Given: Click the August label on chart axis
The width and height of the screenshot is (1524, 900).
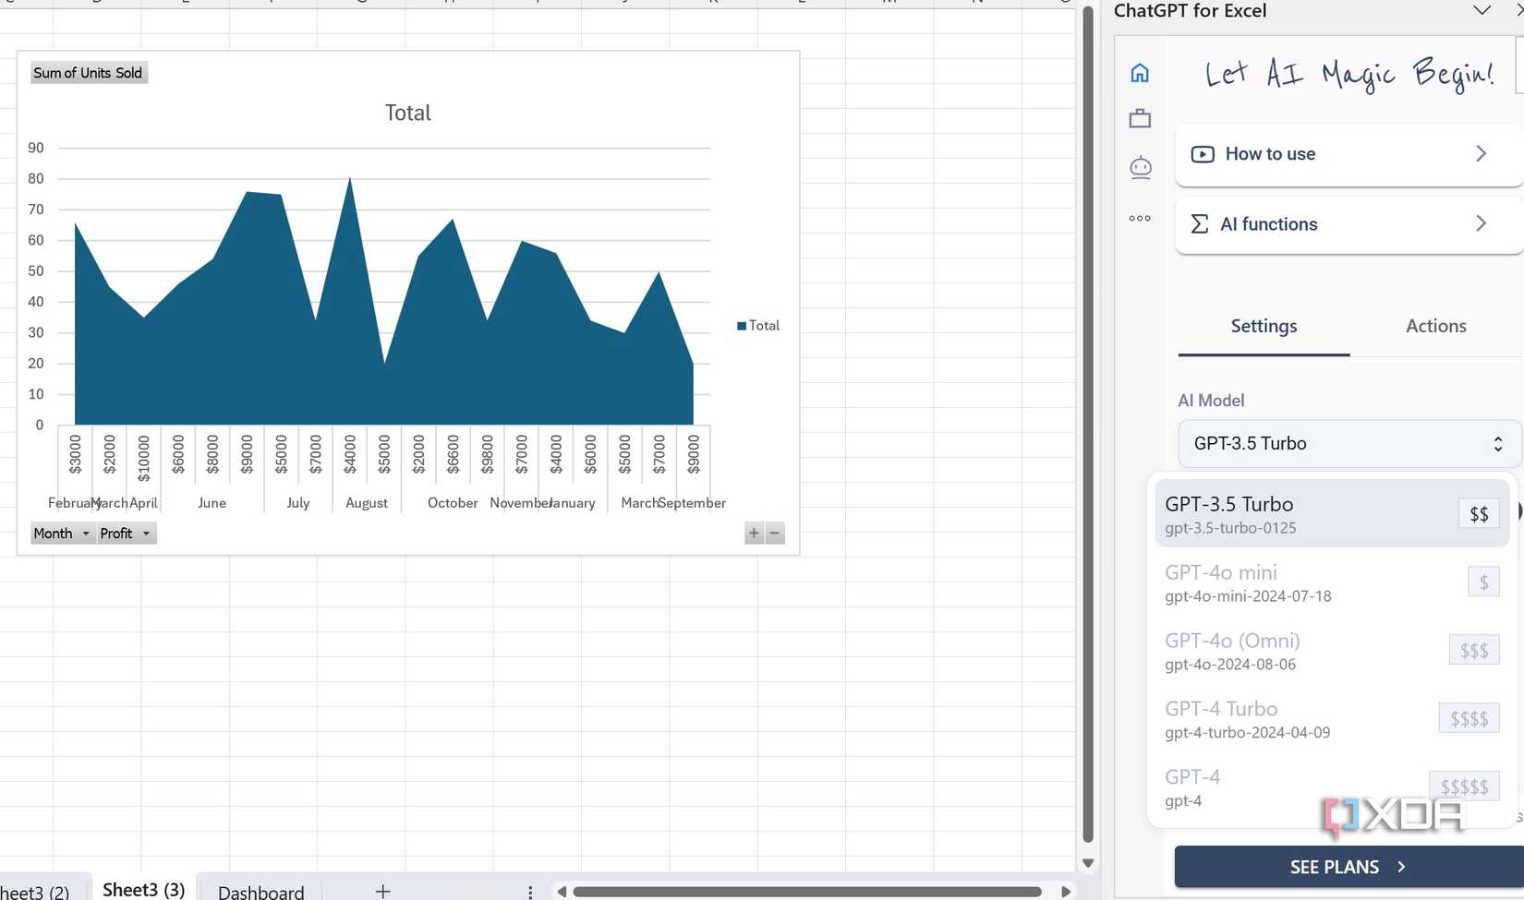Looking at the screenshot, I should (x=367, y=503).
